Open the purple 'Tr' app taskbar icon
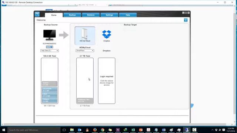The height and width of the screenshot is (133, 237). 118,130
